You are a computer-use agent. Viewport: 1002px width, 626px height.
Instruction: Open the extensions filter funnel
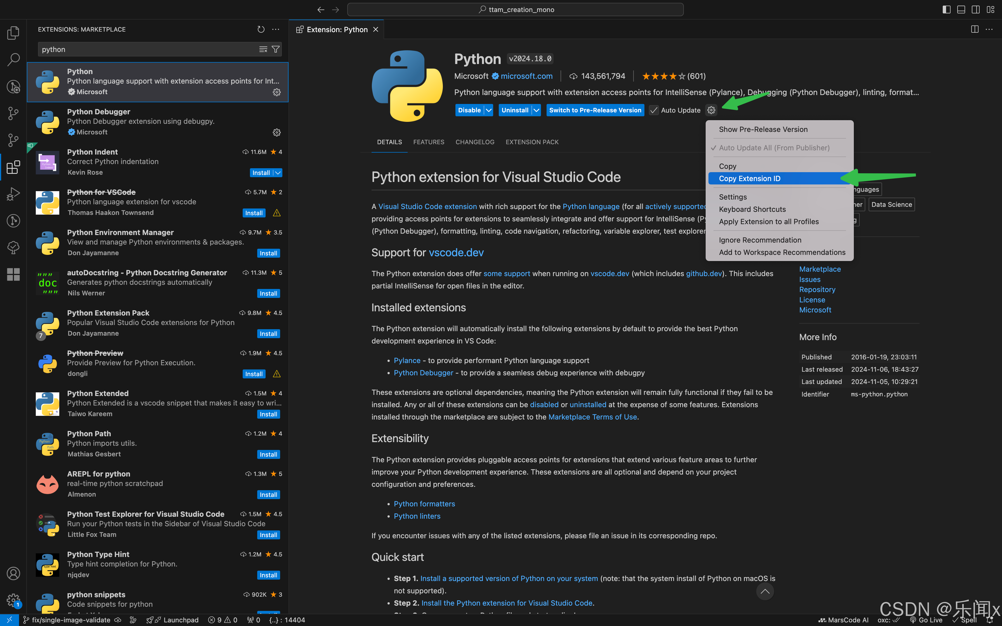(x=276, y=49)
